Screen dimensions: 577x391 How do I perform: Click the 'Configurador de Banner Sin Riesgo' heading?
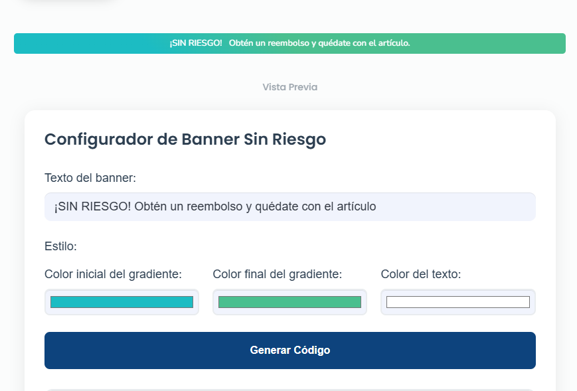[x=184, y=139]
